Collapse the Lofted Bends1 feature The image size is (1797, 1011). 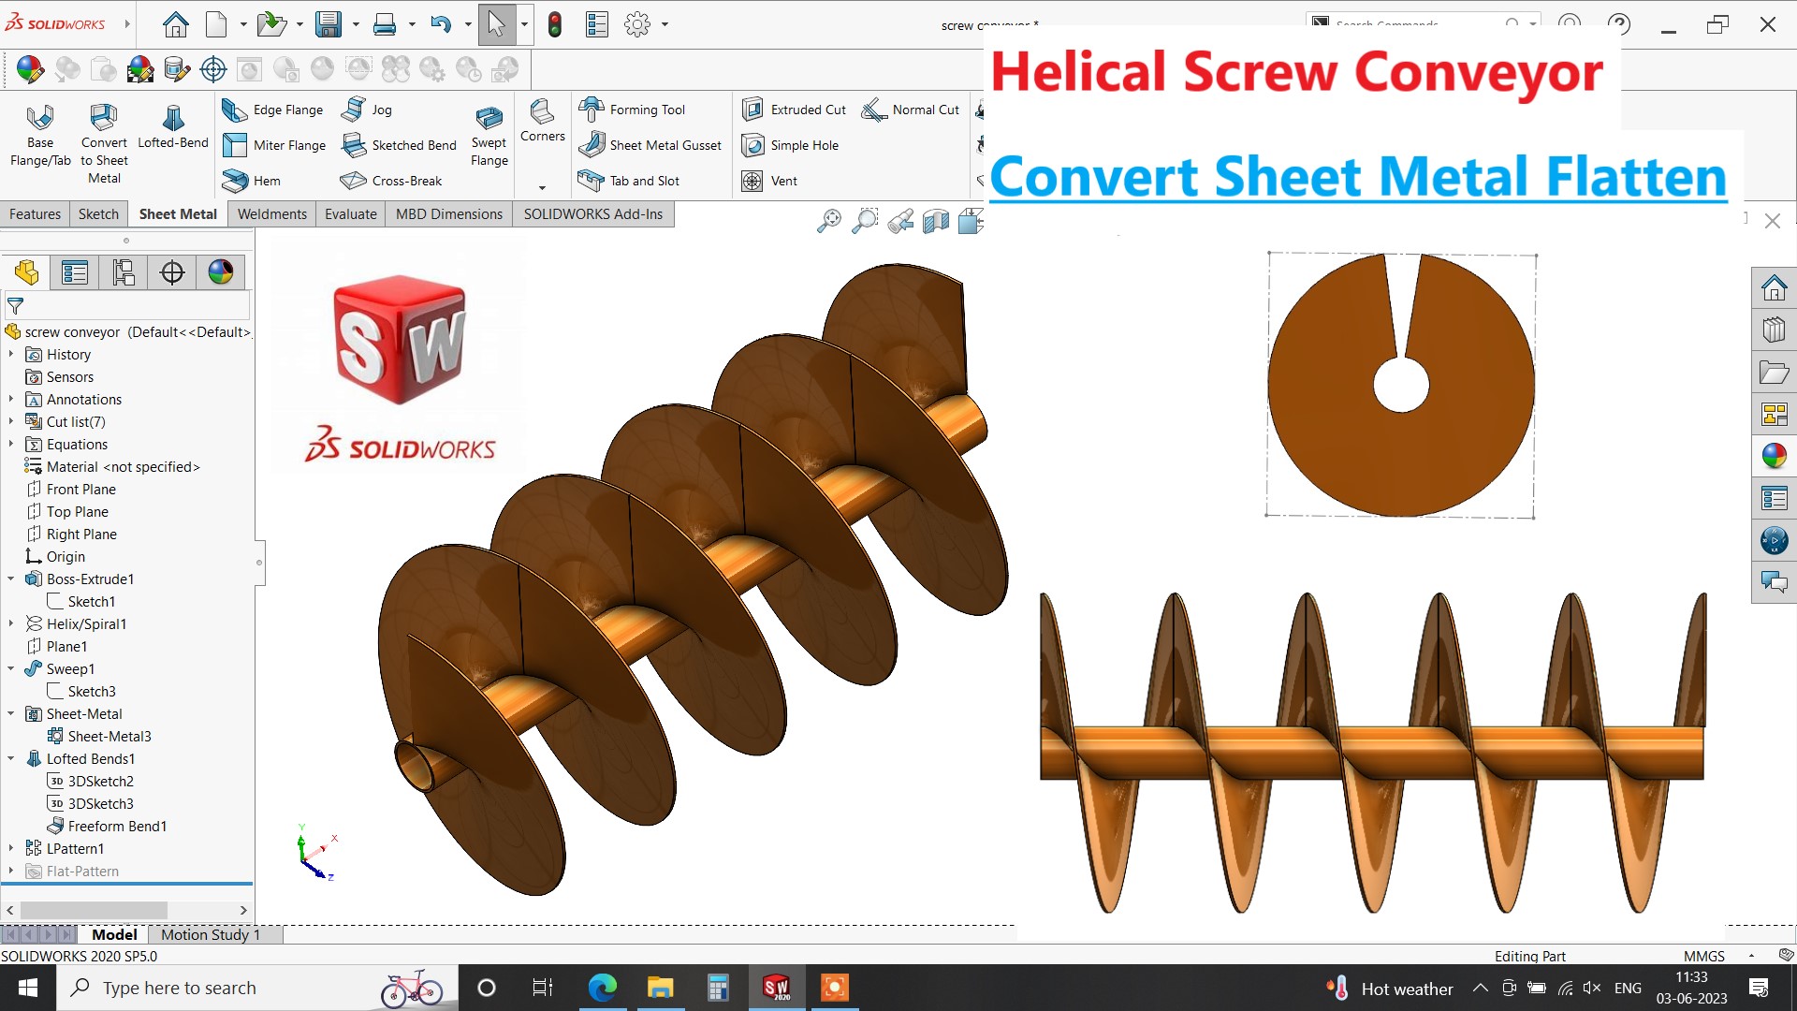[11, 759]
